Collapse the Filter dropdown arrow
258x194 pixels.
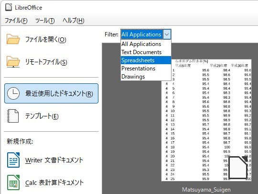pos(167,34)
